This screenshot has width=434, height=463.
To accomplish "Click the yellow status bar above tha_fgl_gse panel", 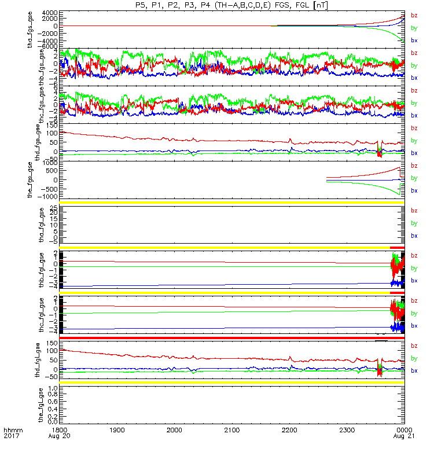I will point(232,203).
